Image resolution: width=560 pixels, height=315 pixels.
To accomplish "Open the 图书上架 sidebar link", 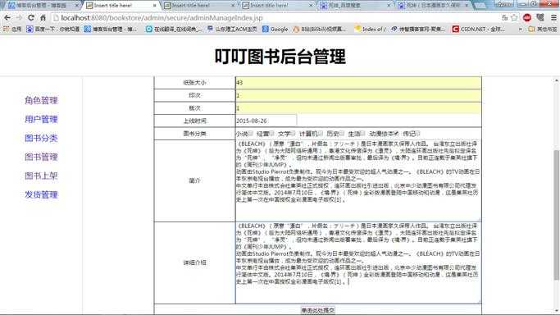I will 41,176.
